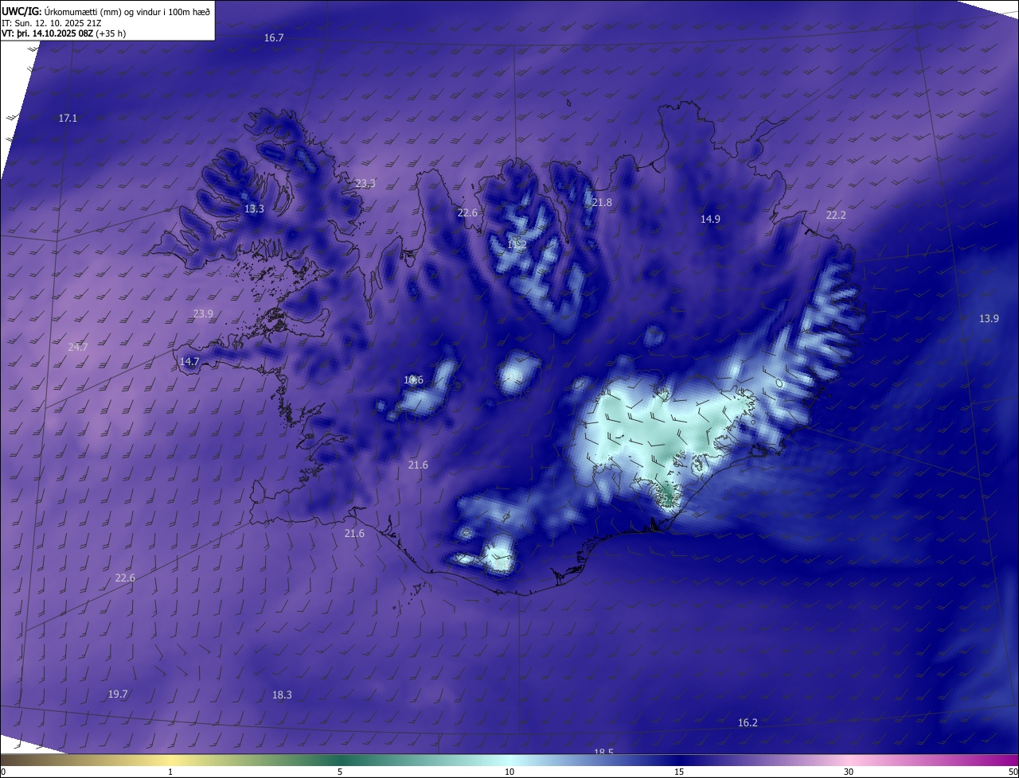Click the colour scale tick labelled 0
The image size is (1019, 778).
3,772
